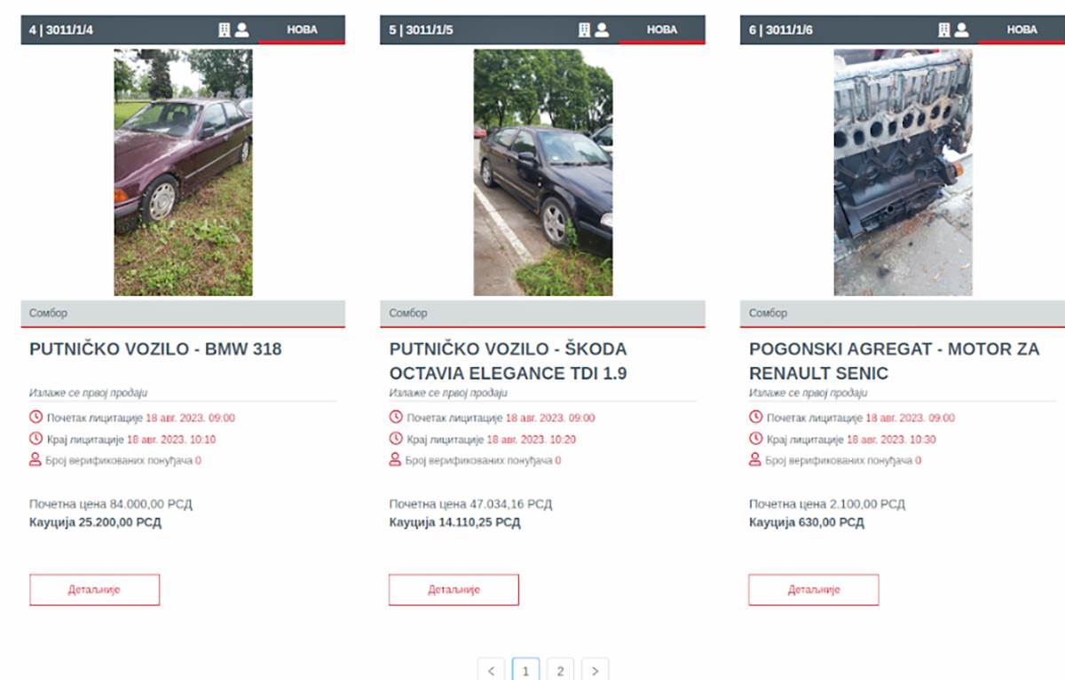
Task: Click building icon on Škoda Octavia card header
Action: click(x=584, y=29)
